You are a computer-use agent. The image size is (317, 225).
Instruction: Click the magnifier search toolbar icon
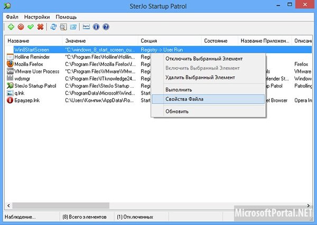coord(63,27)
